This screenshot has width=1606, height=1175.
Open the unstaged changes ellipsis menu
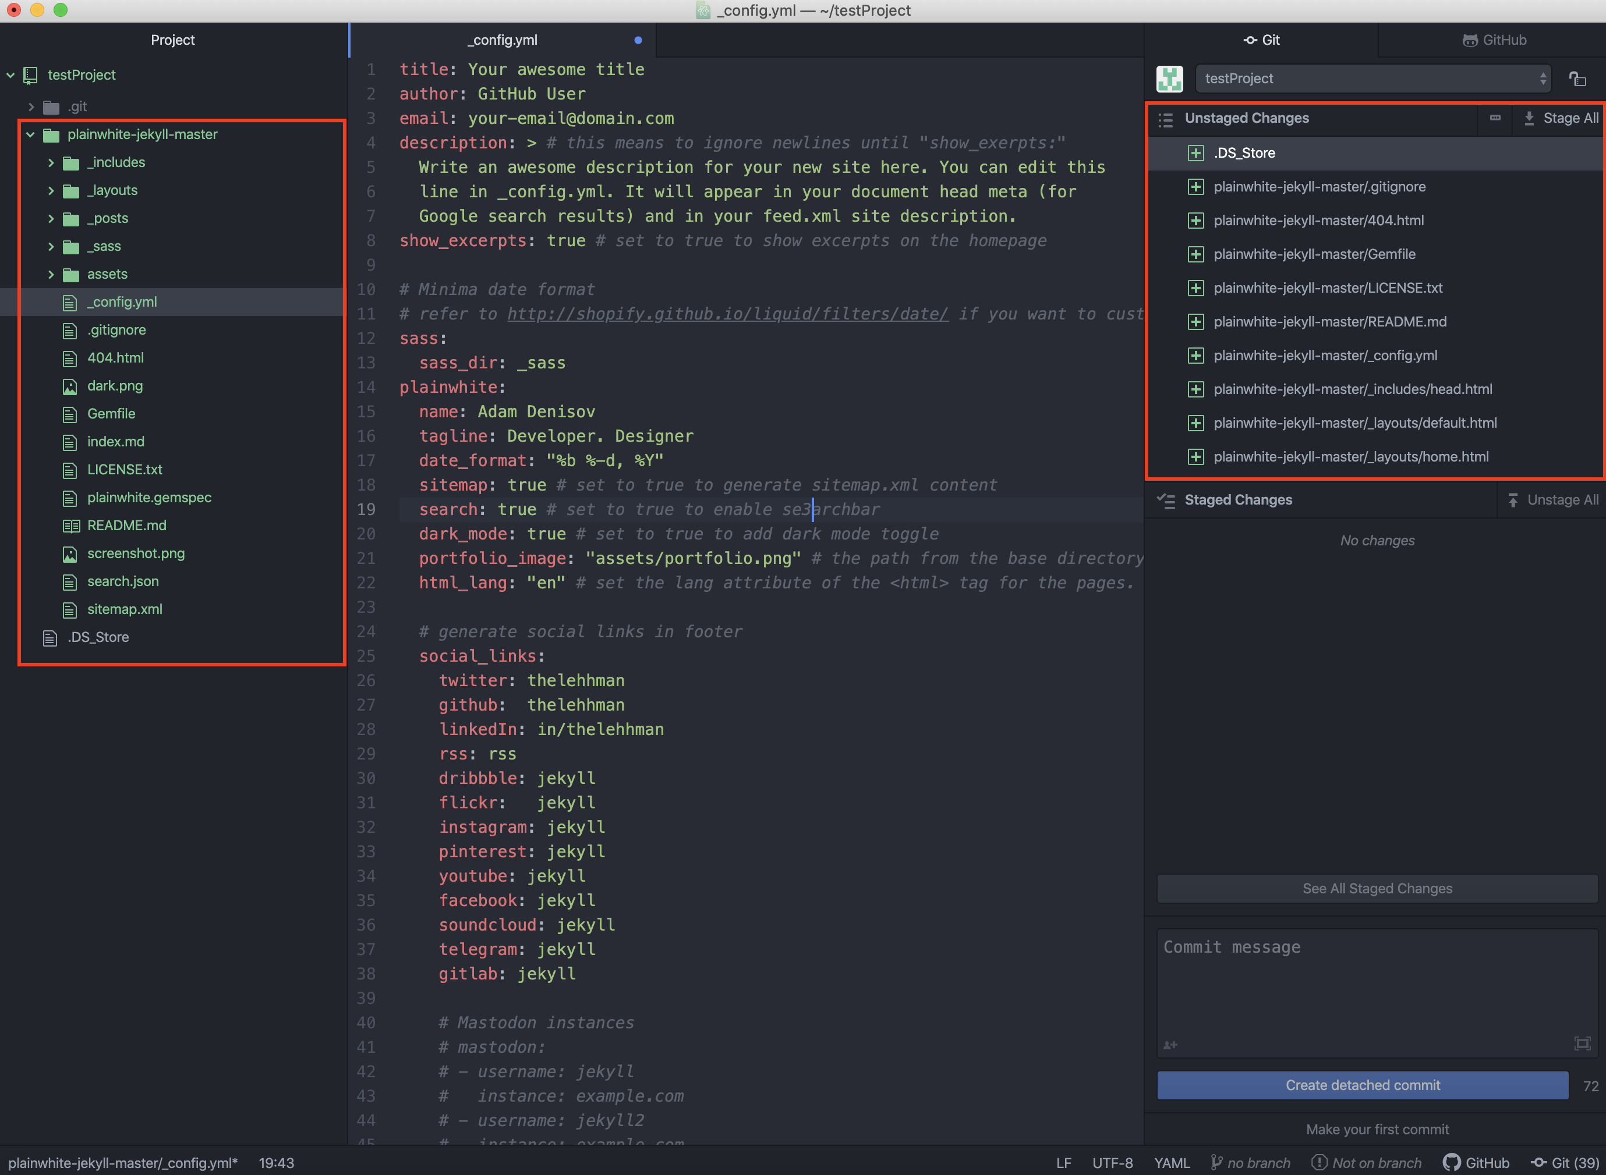(x=1495, y=118)
